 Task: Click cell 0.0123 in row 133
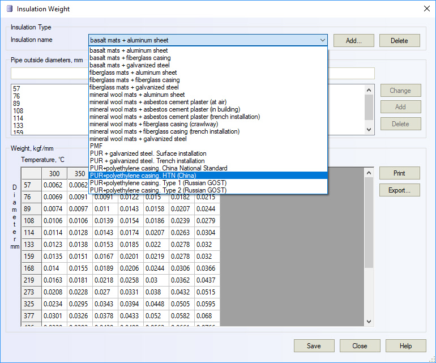pos(54,245)
